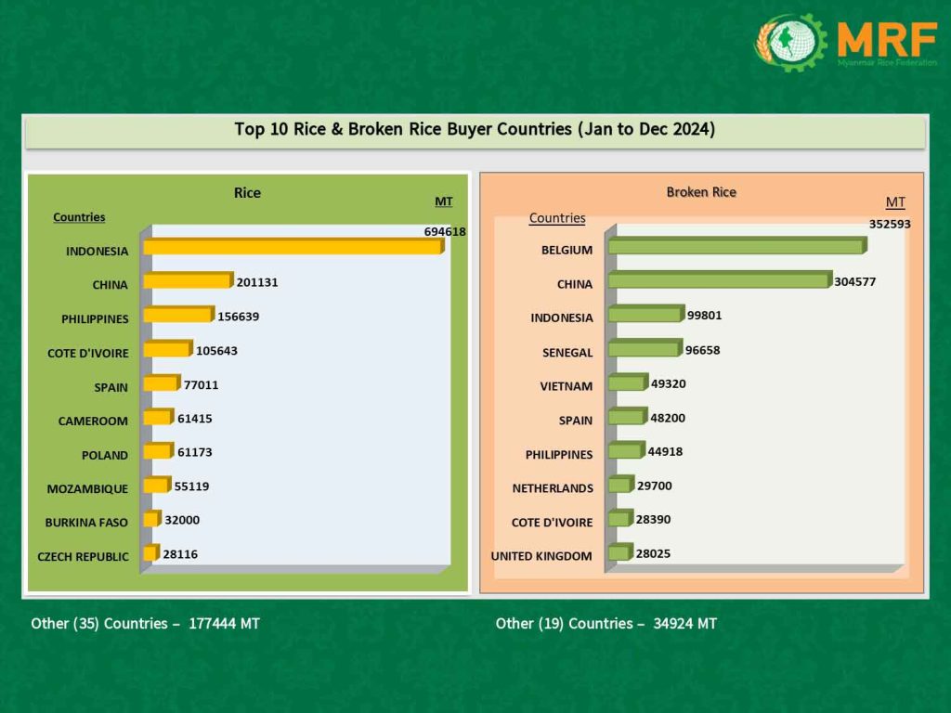This screenshot has width=951, height=713.
Task: Click the value 28116
Action: coord(180,554)
